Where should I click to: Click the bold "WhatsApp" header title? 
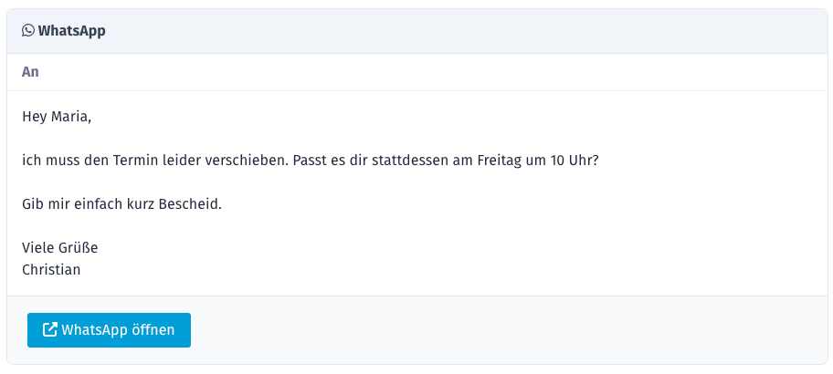pyautogui.click(x=72, y=31)
